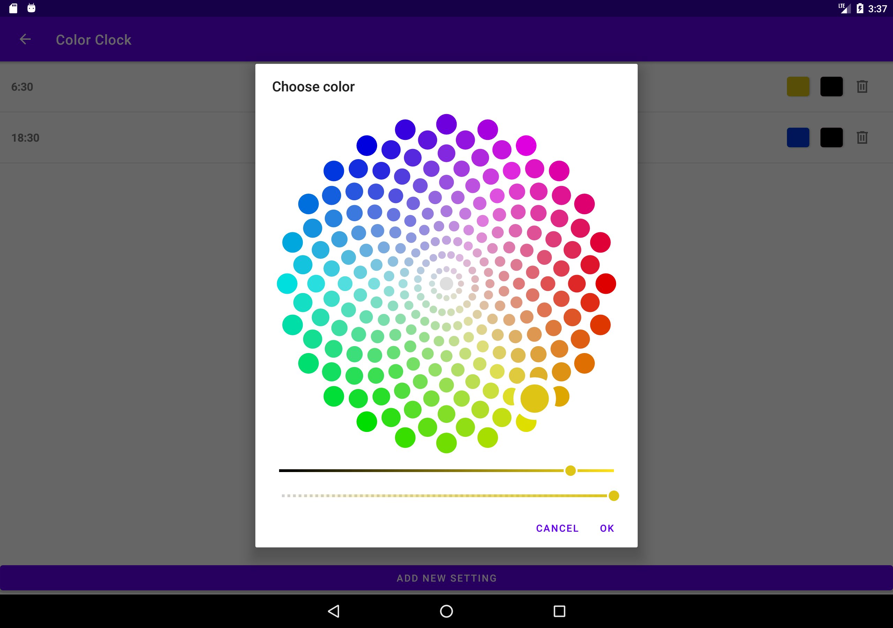Tap the battery icon in the status bar

click(x=860, y=8)
